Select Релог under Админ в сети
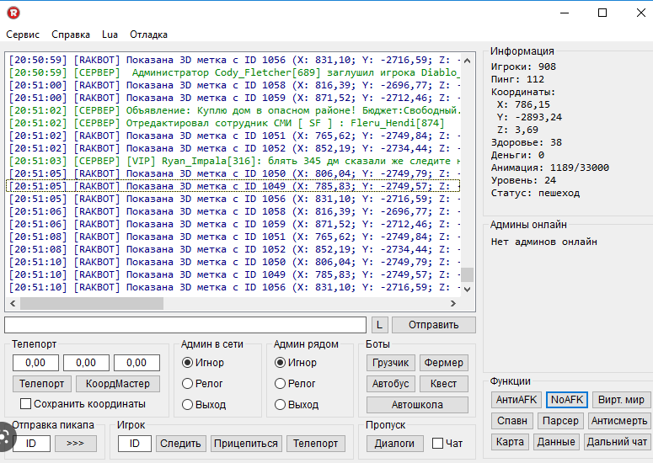Viewport: 653px width, 463px height. pyautogui.click(x=188, y=383)
